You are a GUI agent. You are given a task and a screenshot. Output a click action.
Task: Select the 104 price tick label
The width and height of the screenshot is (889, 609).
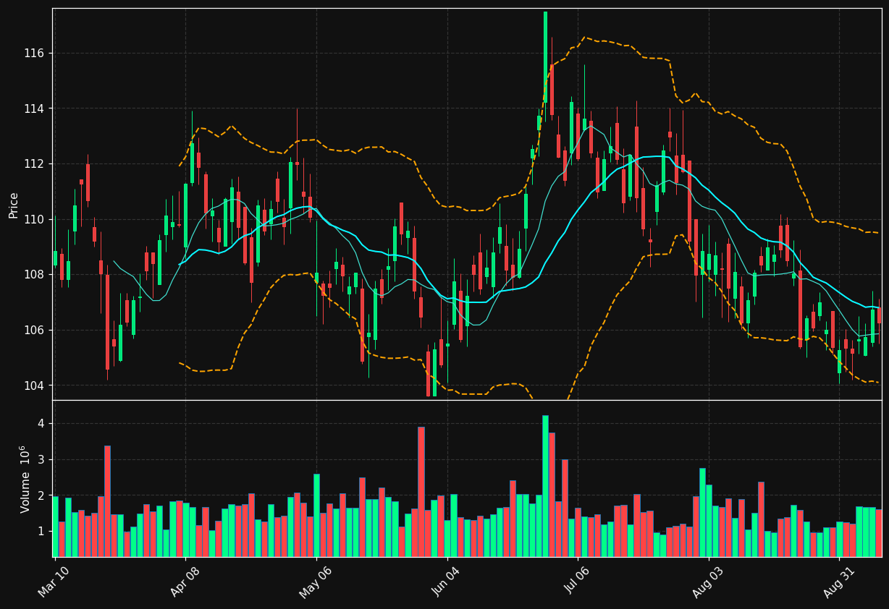(x=34, y=386)
